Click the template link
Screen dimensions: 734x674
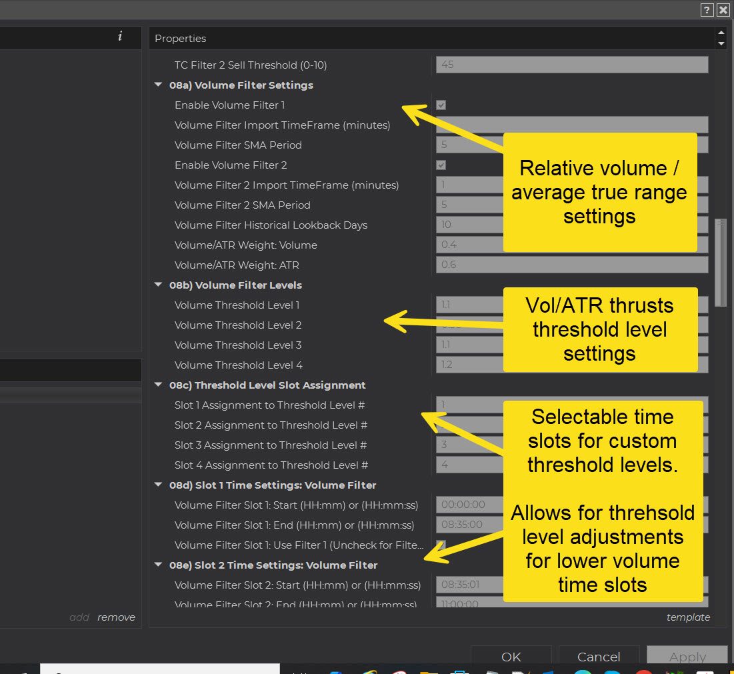pos(688,617)
